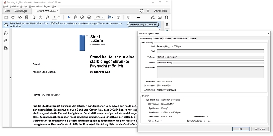The height and width of the screenshot is (136, 273).
Task: Switch to the Start tab
Action: pos(7,11)
